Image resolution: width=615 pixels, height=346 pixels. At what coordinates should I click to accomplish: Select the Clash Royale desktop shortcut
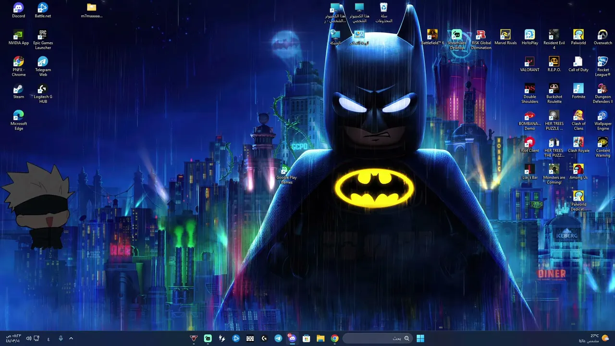tap(578, 145)
